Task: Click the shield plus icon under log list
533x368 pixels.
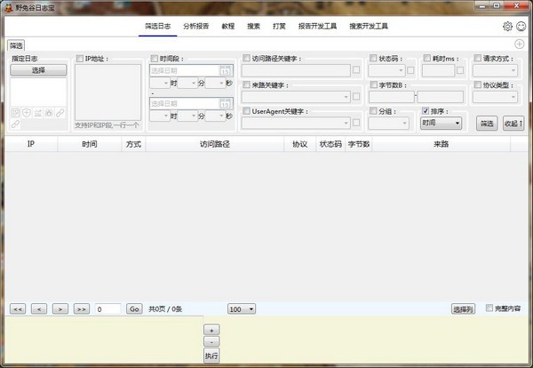Action: point(27,113)
